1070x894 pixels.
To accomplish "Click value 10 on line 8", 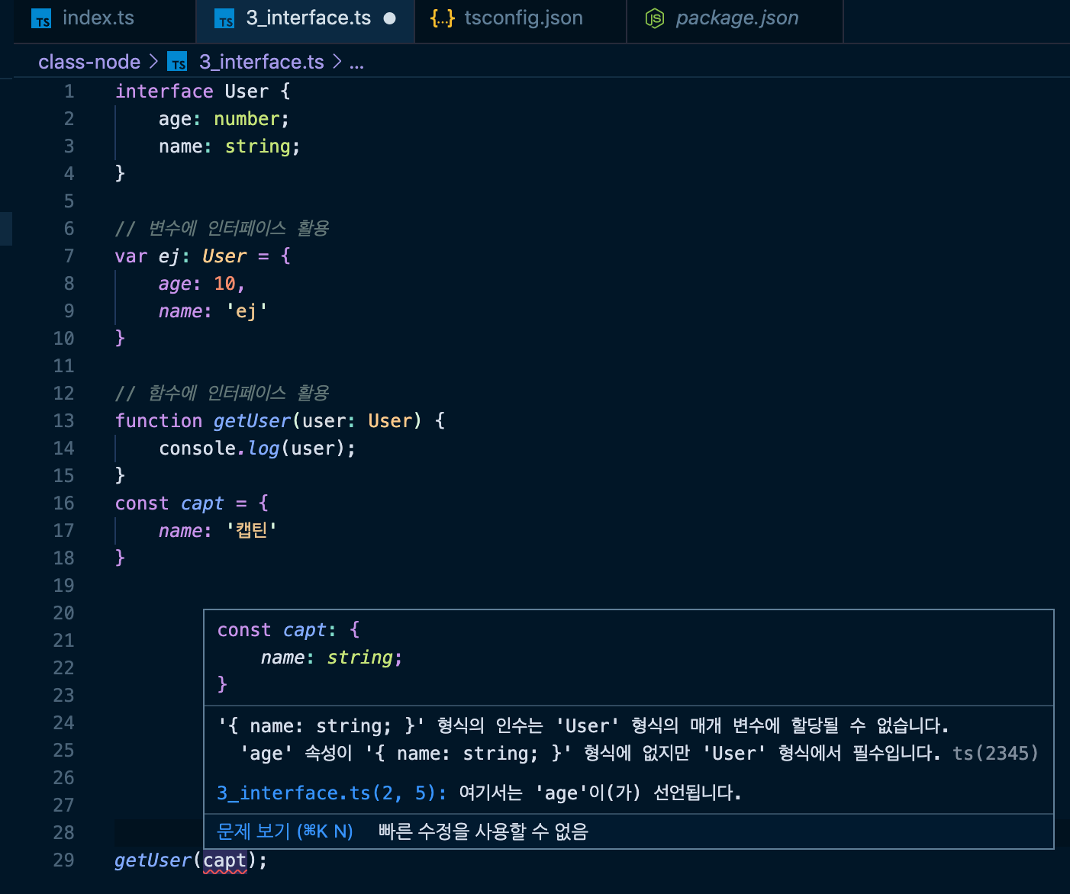I will pyautogui.click(x=224, y=284).
